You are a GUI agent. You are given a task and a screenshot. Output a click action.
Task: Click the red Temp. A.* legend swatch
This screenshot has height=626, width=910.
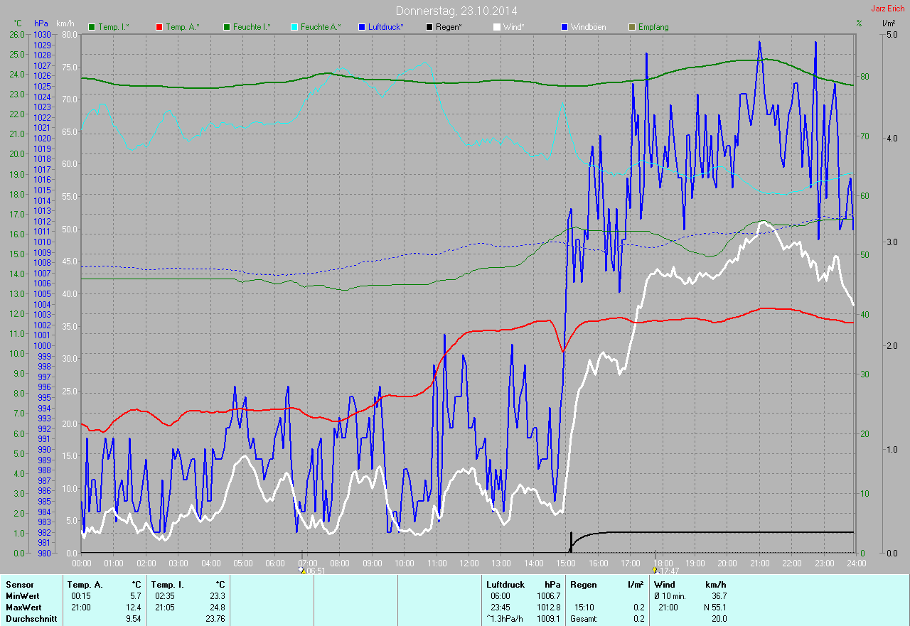point(159,27)
